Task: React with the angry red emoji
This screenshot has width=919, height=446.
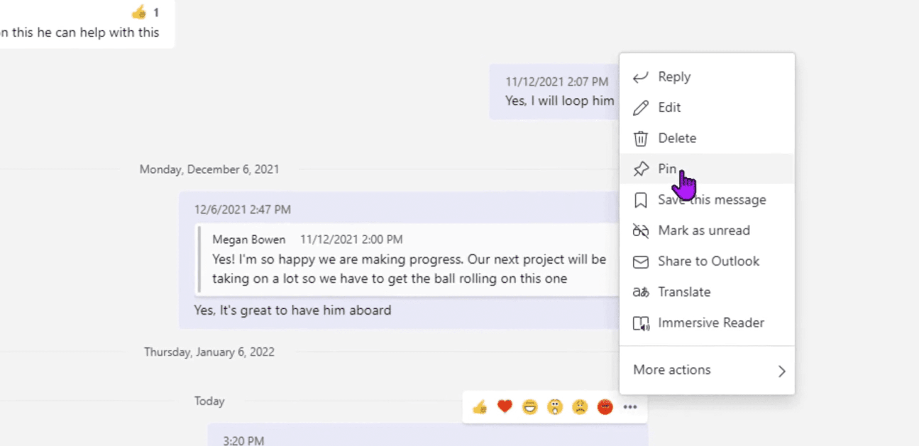Action: (605, 407)
